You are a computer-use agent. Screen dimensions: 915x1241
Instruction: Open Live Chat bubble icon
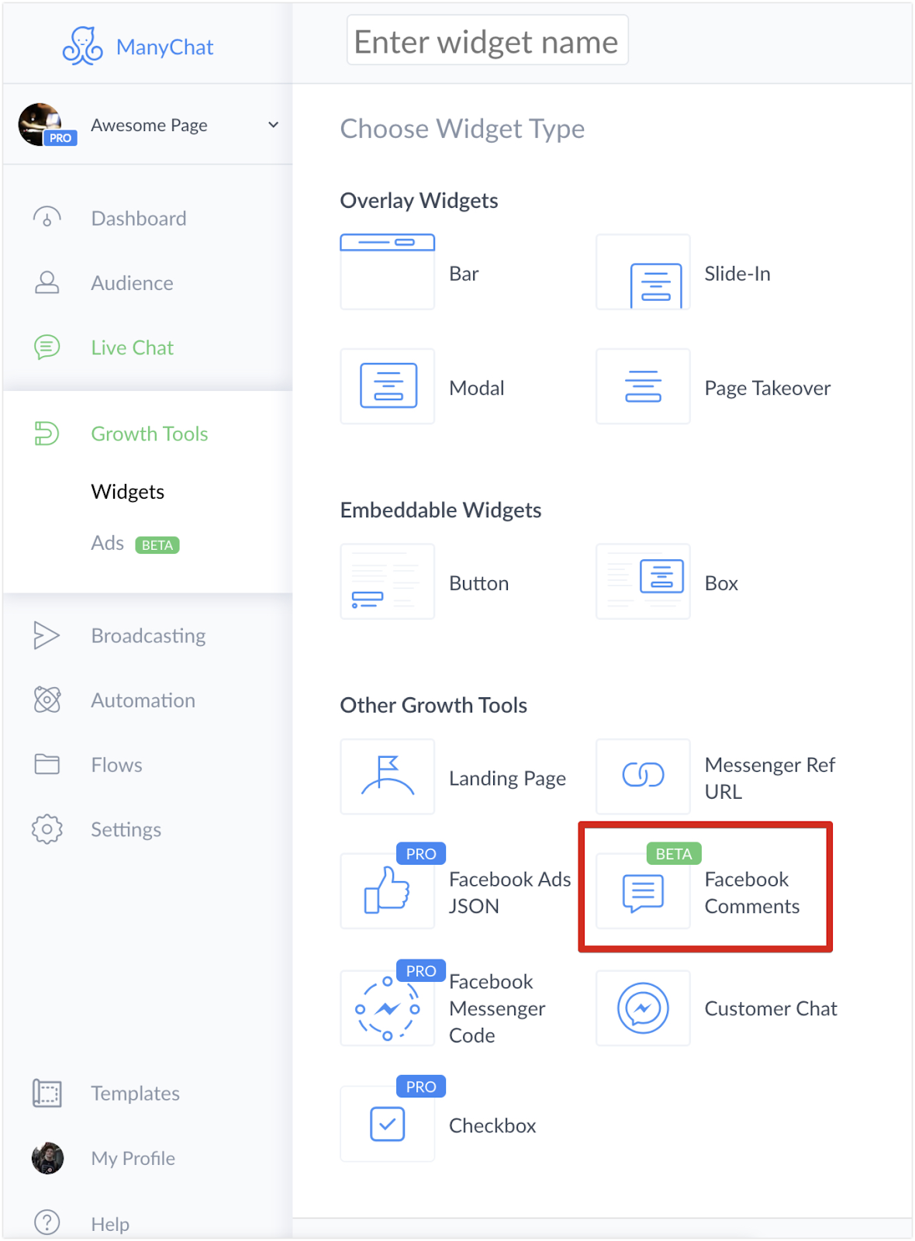(x=47, y=347)
